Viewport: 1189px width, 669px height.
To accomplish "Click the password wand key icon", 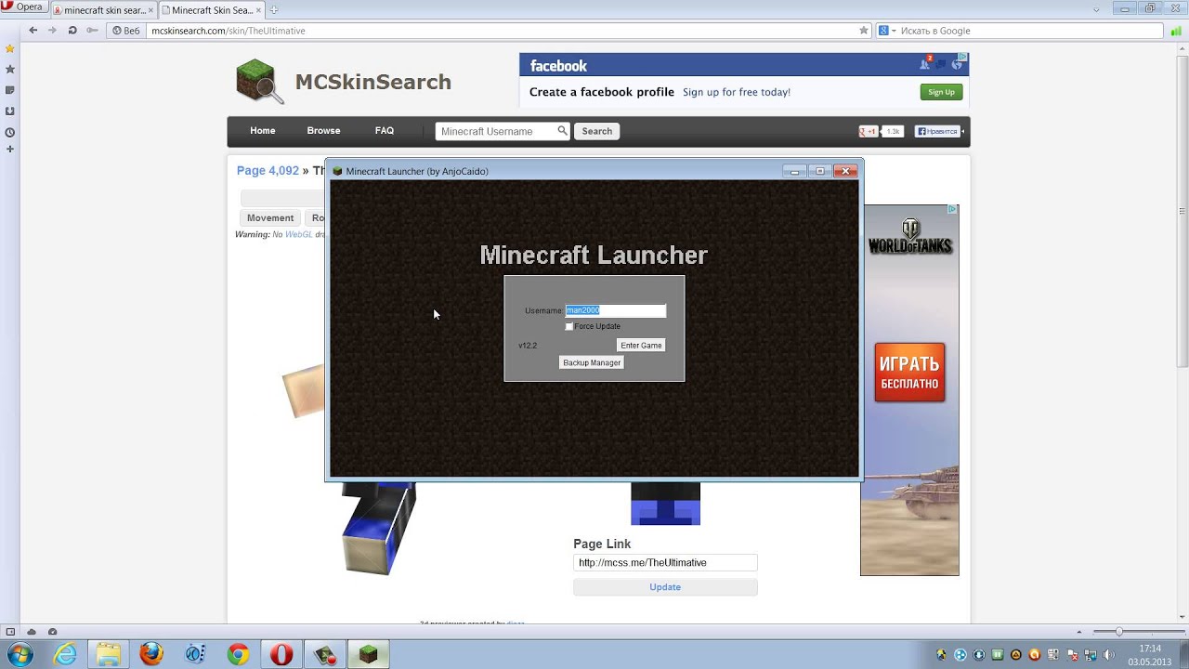I will tap(92, 31).
